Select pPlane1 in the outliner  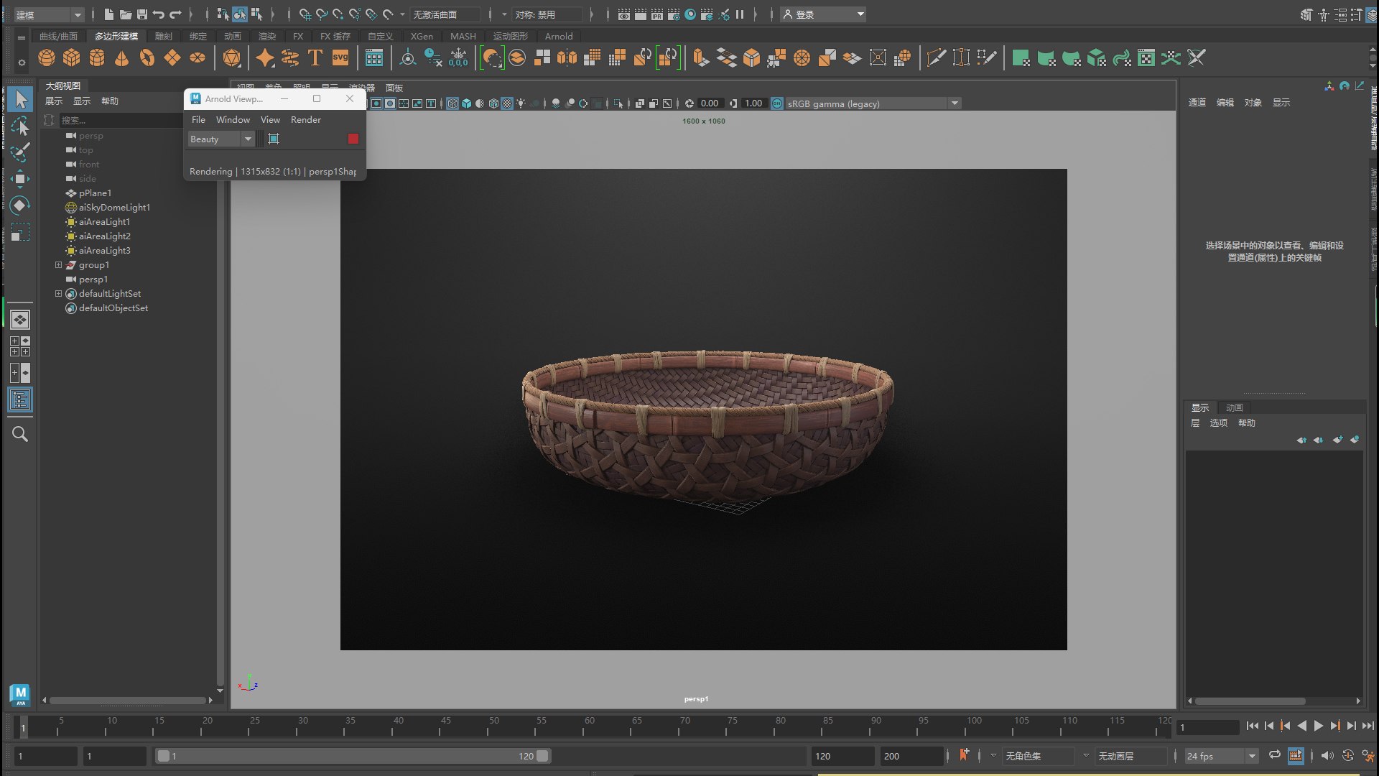(x=95, y=193)
